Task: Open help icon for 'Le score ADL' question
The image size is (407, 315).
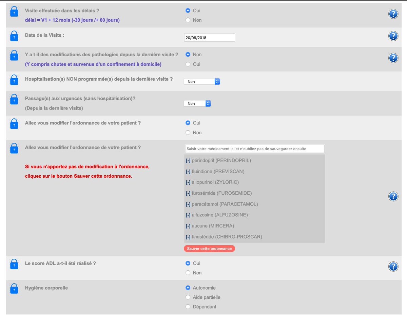Action: click(393, 267)
